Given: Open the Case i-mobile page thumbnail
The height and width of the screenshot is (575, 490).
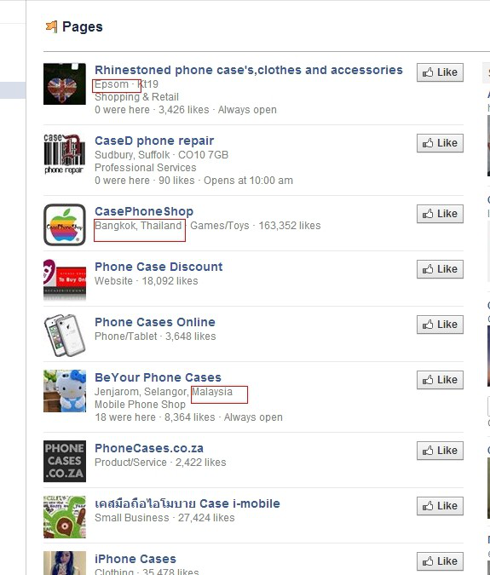Looking at the screenshot, I should click(x=65, y=517).
